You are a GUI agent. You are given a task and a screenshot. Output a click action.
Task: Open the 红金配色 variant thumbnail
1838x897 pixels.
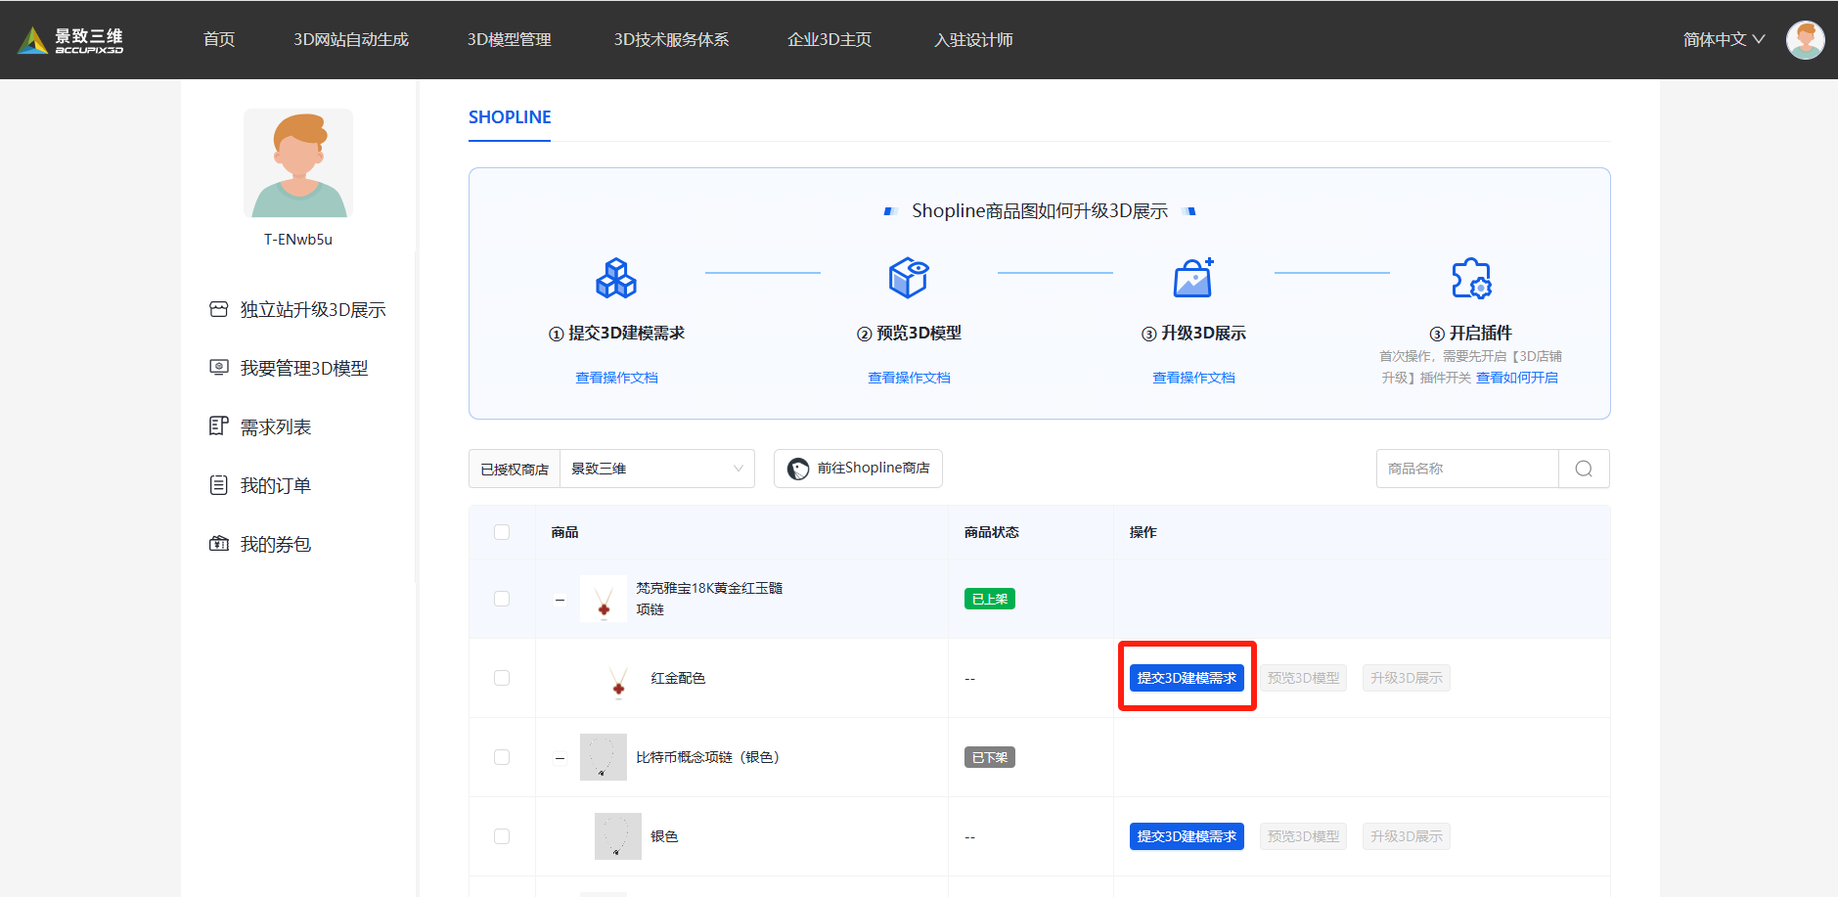(618, 678)
